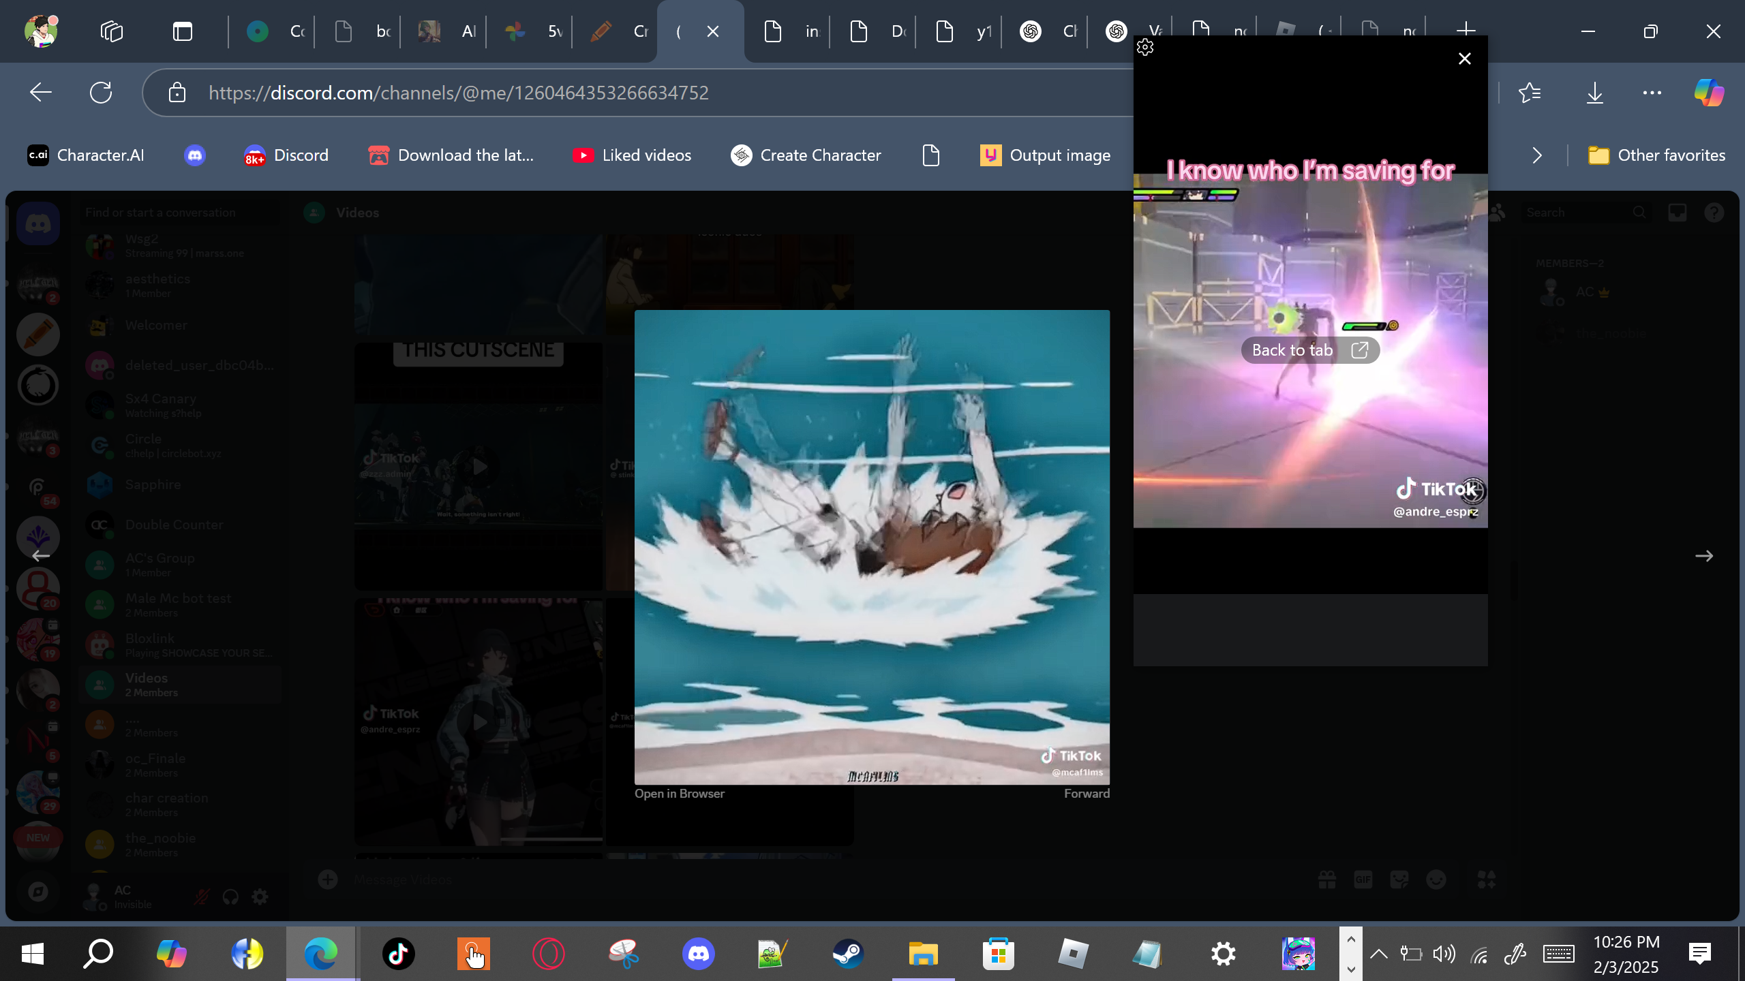The height and width of the screenshot is (981, 1745).
Task: Switch to the tab with teal circle icon
Action: pyautogui.click(x=273, y=31)
